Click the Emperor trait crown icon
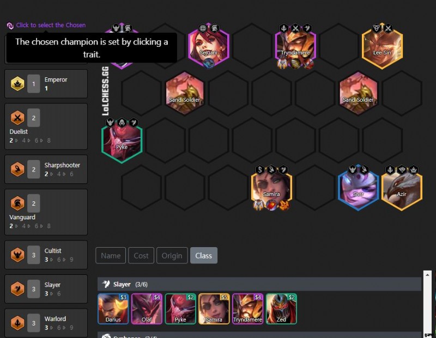The width and height of the screenshot is (436, 338). click(17, 84)
